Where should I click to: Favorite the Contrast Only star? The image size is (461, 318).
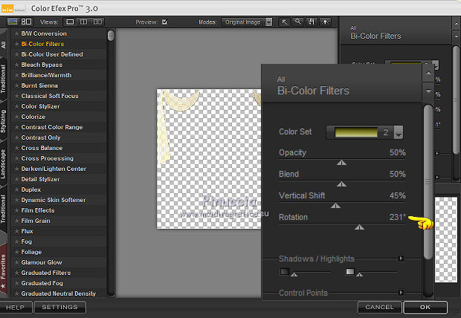16,137
